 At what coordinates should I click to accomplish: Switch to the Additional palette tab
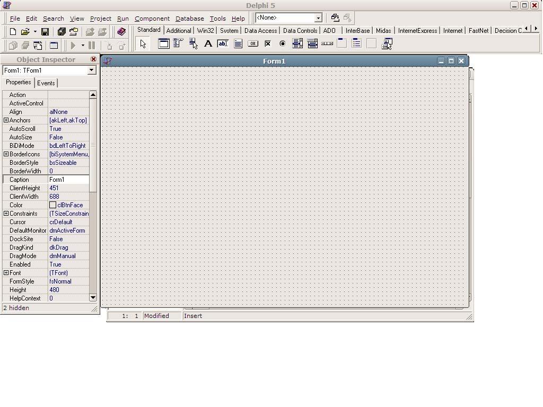click(179, 31)
